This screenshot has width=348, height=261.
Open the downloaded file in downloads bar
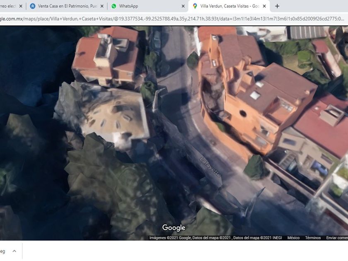pyautogui.click(x=3, y=251)
